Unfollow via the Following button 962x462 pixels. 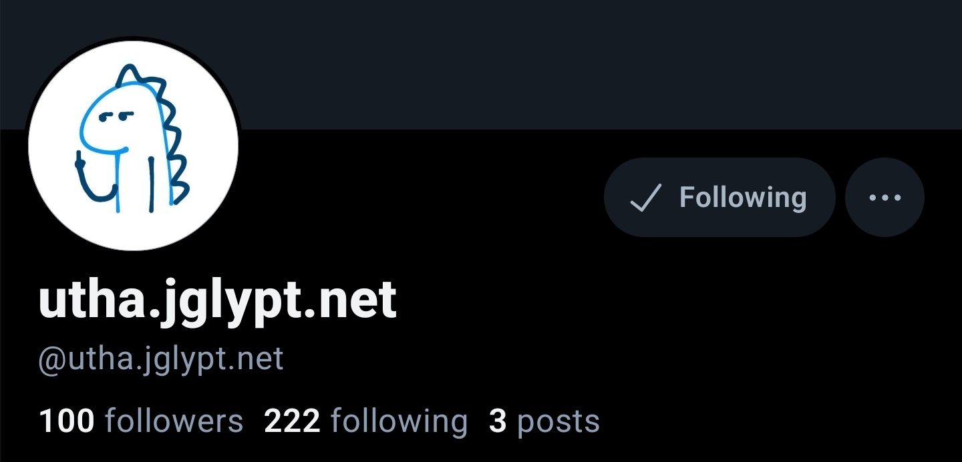(719, 197)
